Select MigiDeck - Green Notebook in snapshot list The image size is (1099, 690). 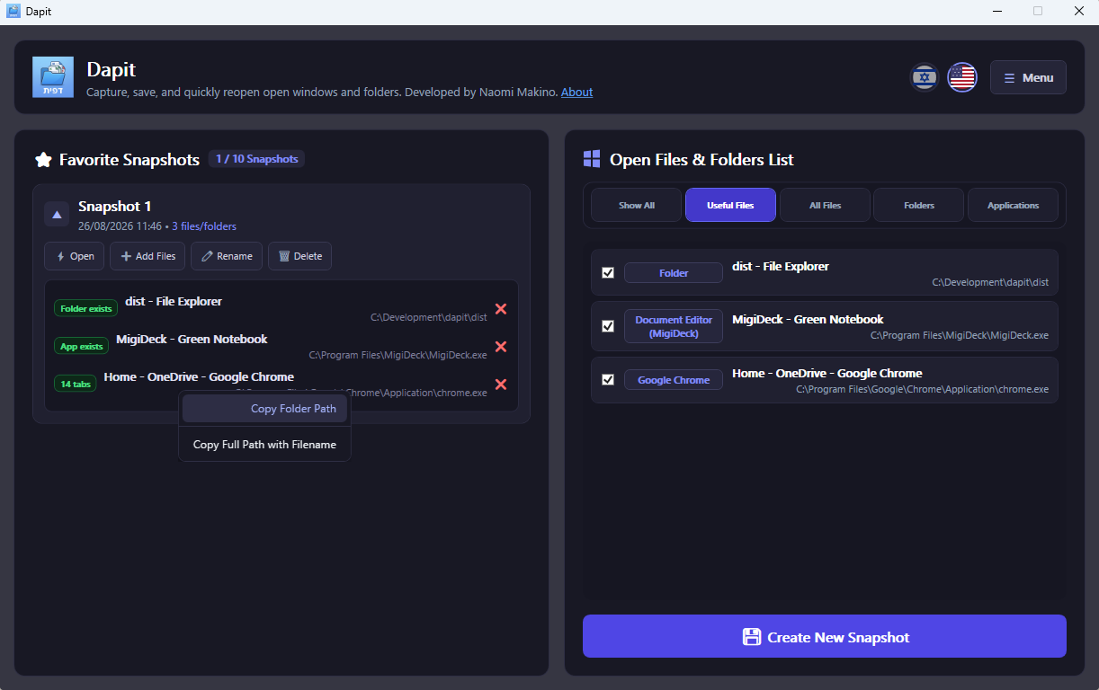[192, 339]
